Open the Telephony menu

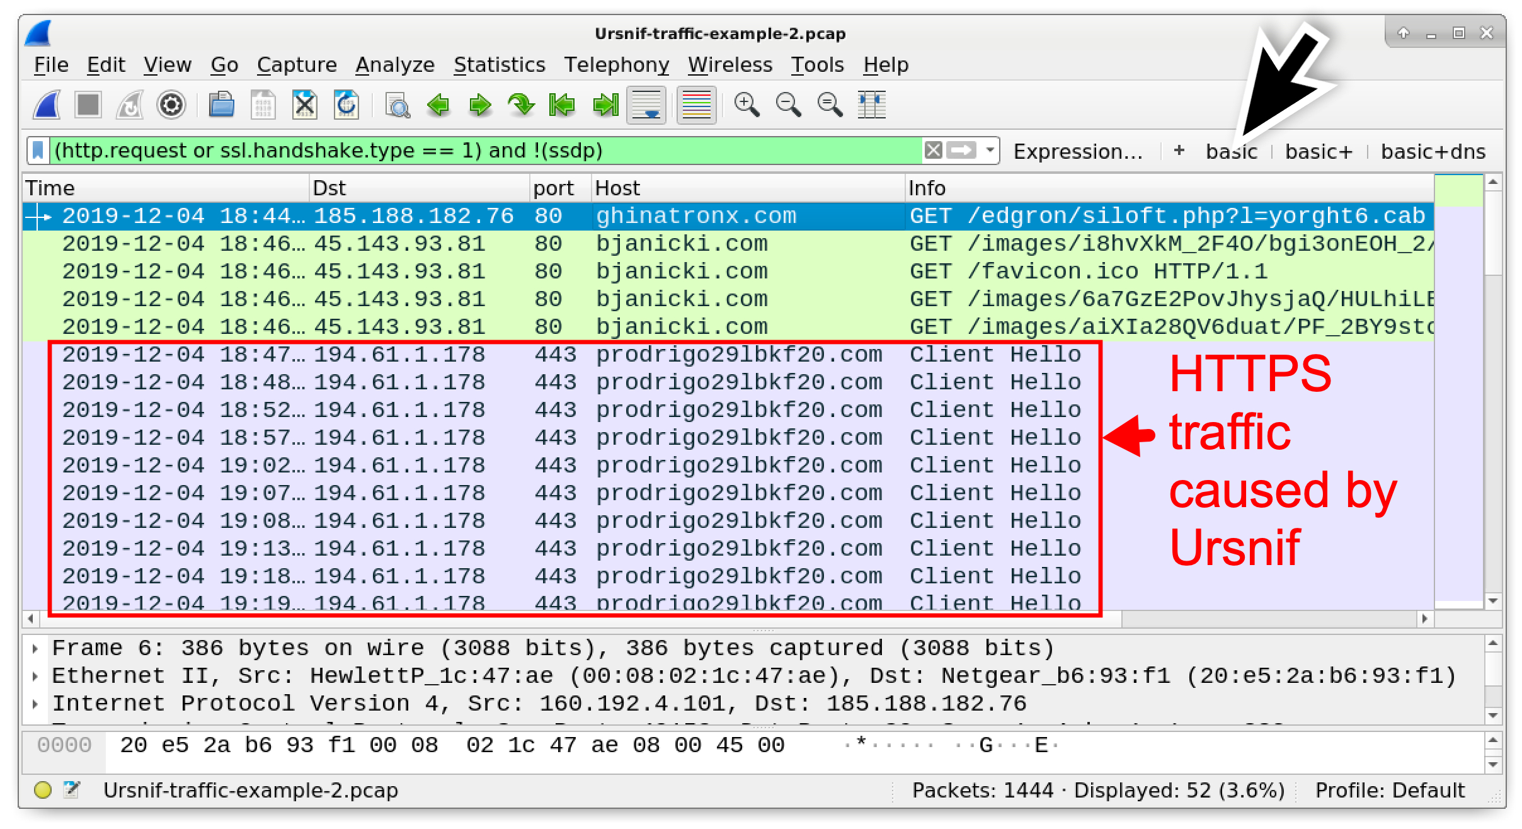pos(617,64)
